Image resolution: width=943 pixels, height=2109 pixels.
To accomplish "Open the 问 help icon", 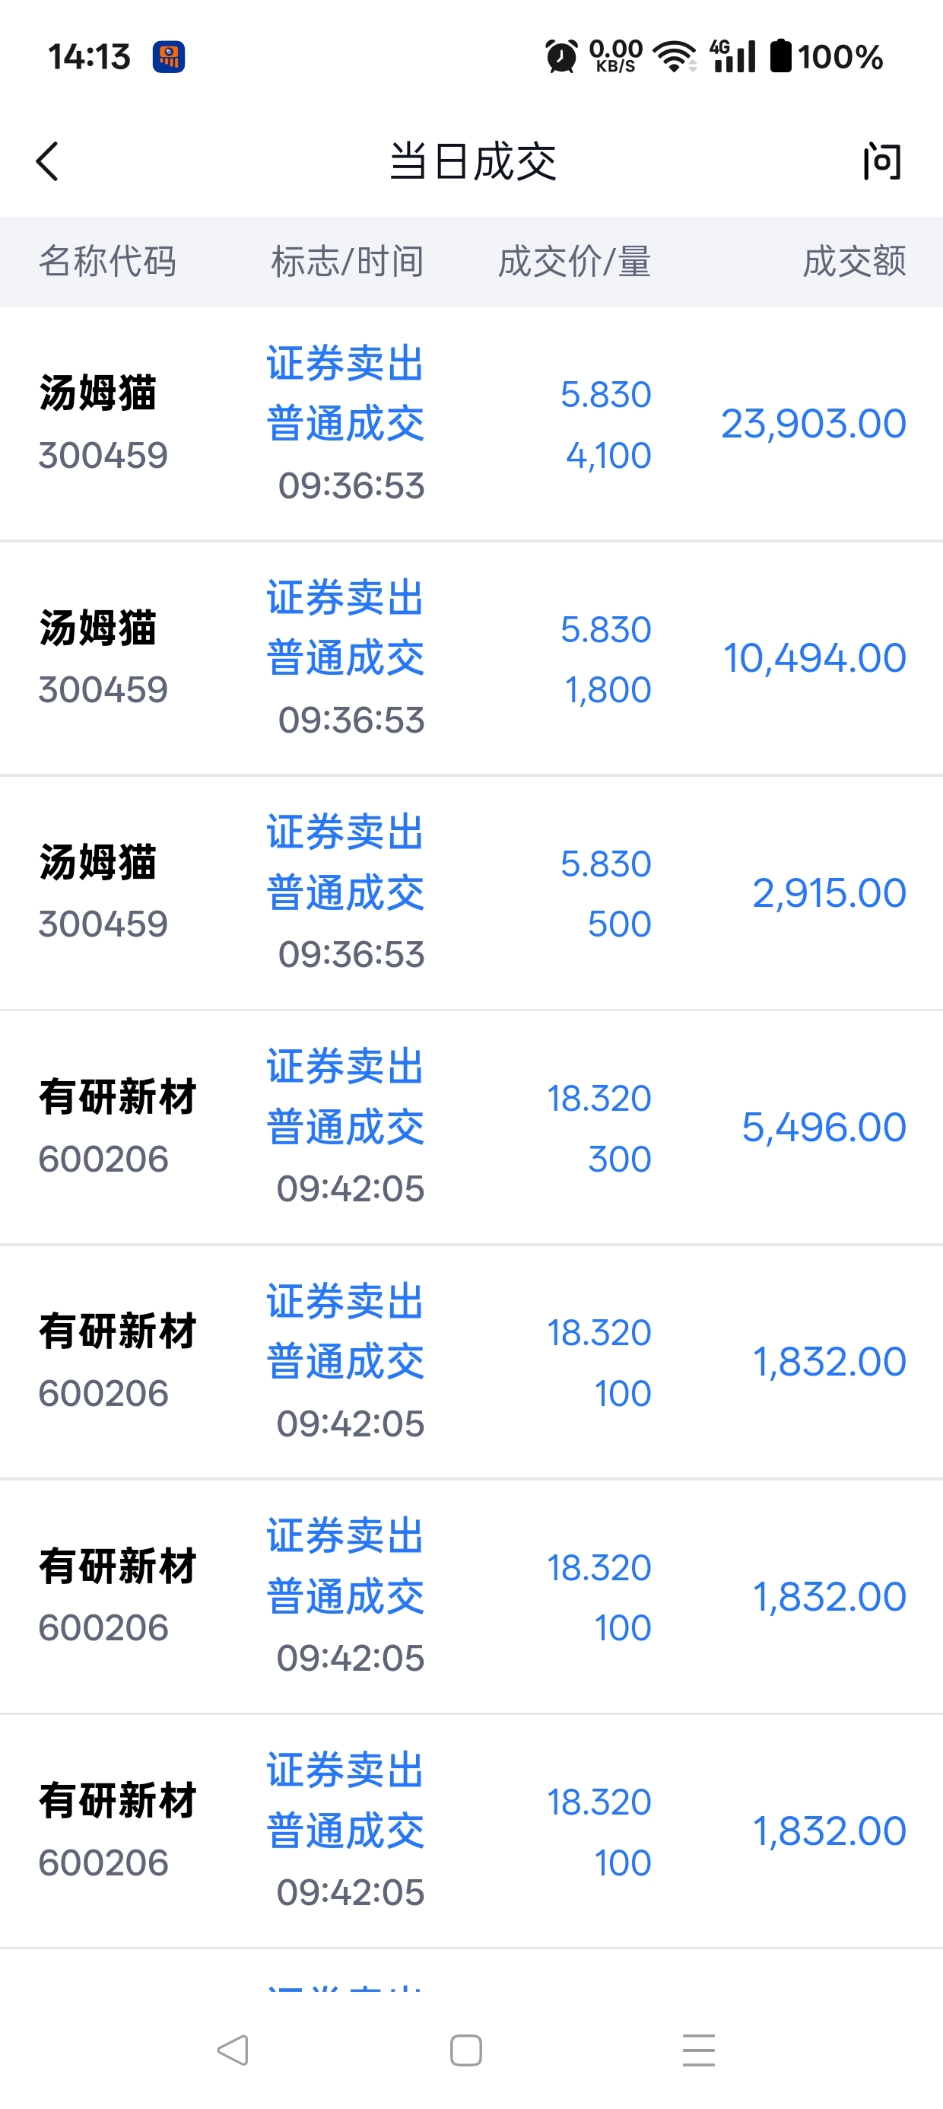I will coord(882,161).
